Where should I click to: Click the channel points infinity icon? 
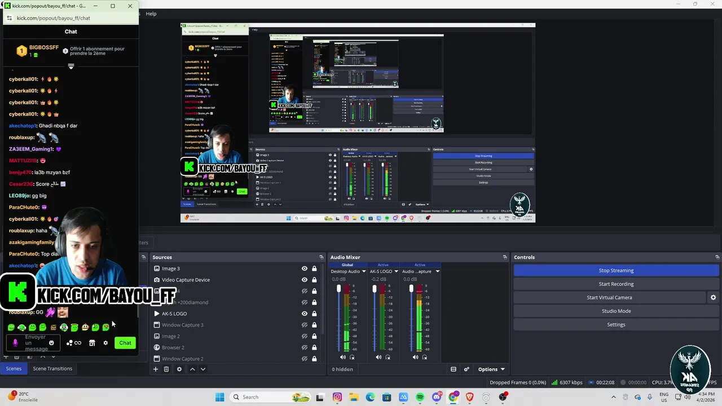click(x=77, y=343)
